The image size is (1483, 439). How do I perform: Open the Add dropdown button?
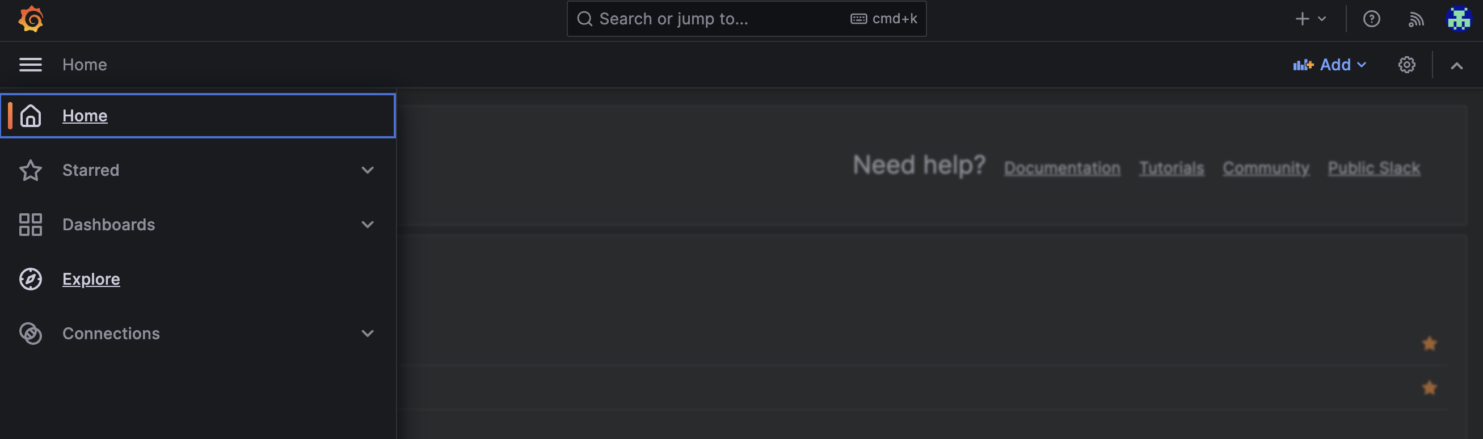click(x=1329, y=65)
